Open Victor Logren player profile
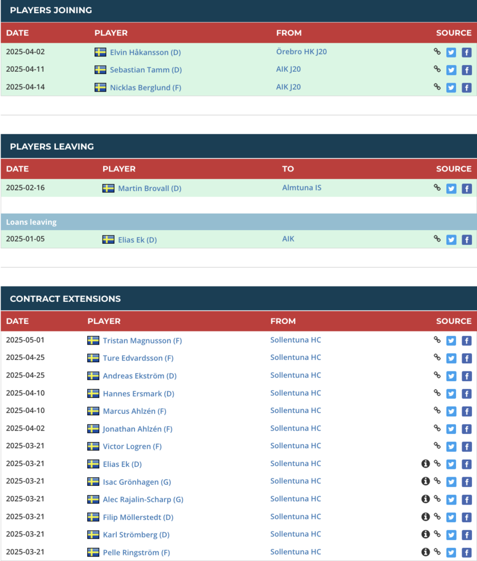The width and height of the screenshot is (477, 561). pos(132,446)
